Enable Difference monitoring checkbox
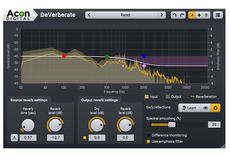 pyautogui.click(x=148, y=135)
